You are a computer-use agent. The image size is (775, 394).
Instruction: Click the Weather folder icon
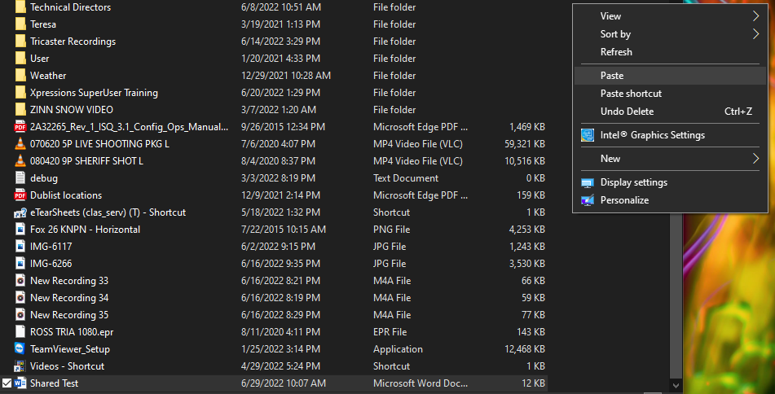pos(20,76)
